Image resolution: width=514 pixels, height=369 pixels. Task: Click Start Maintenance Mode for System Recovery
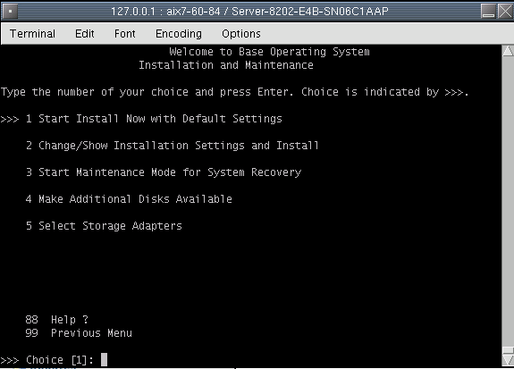(x=164, y=172)
